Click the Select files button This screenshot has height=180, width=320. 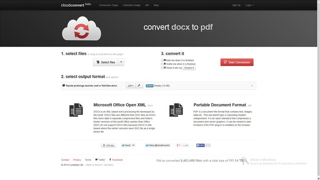(x=106, y=62)
